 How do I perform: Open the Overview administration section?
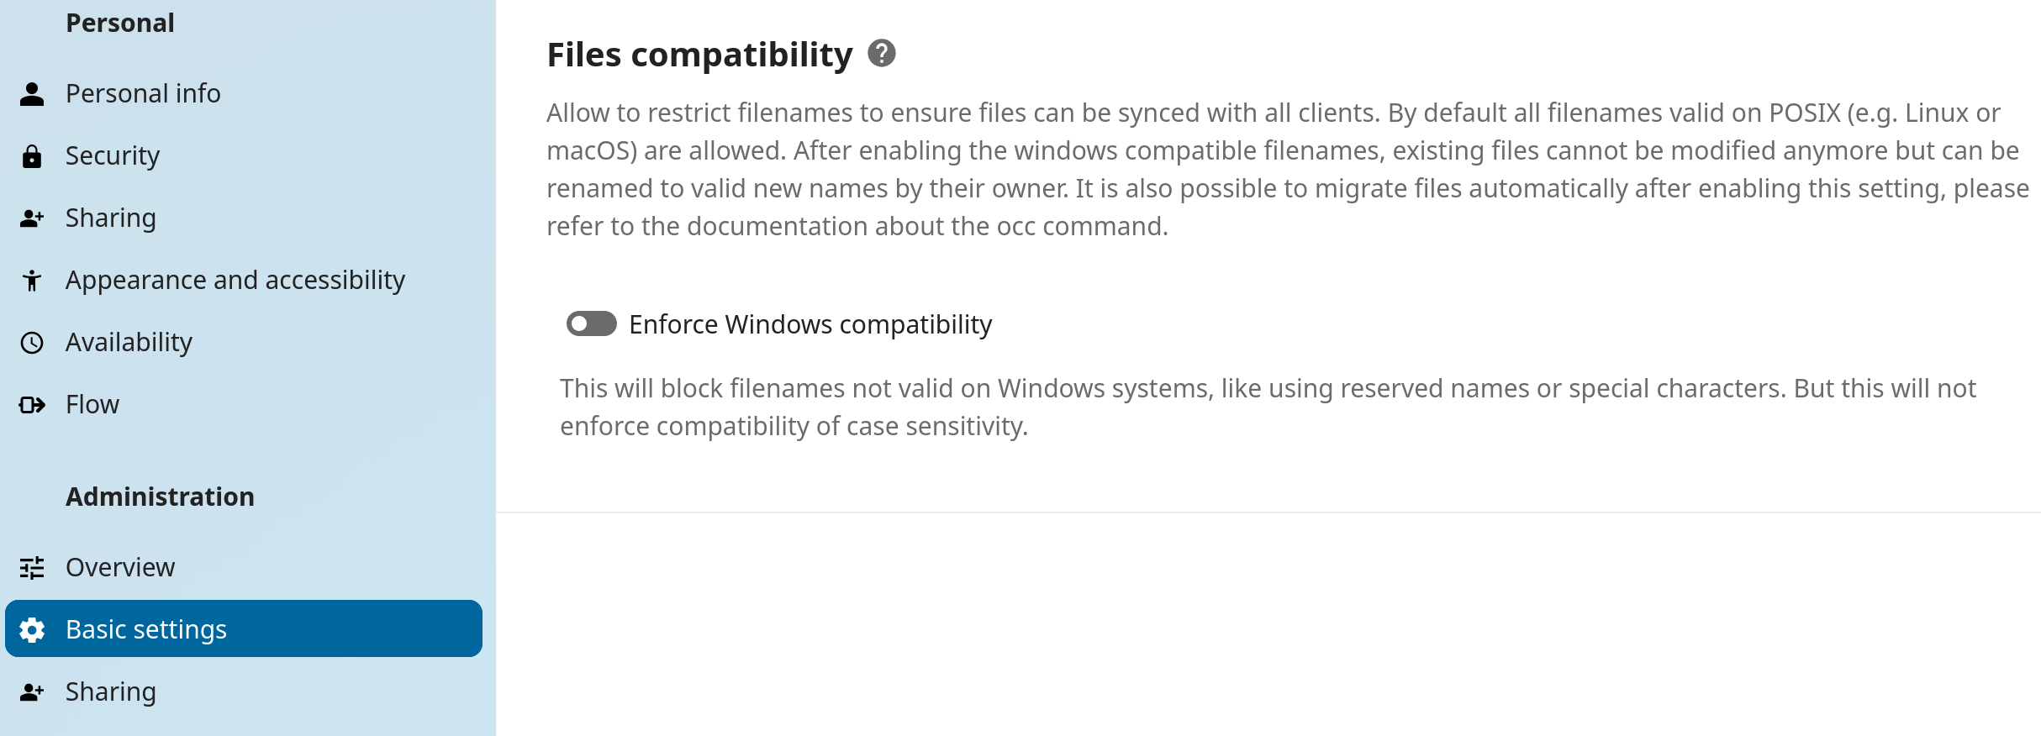pyautogui.click(x=119, y=567)
